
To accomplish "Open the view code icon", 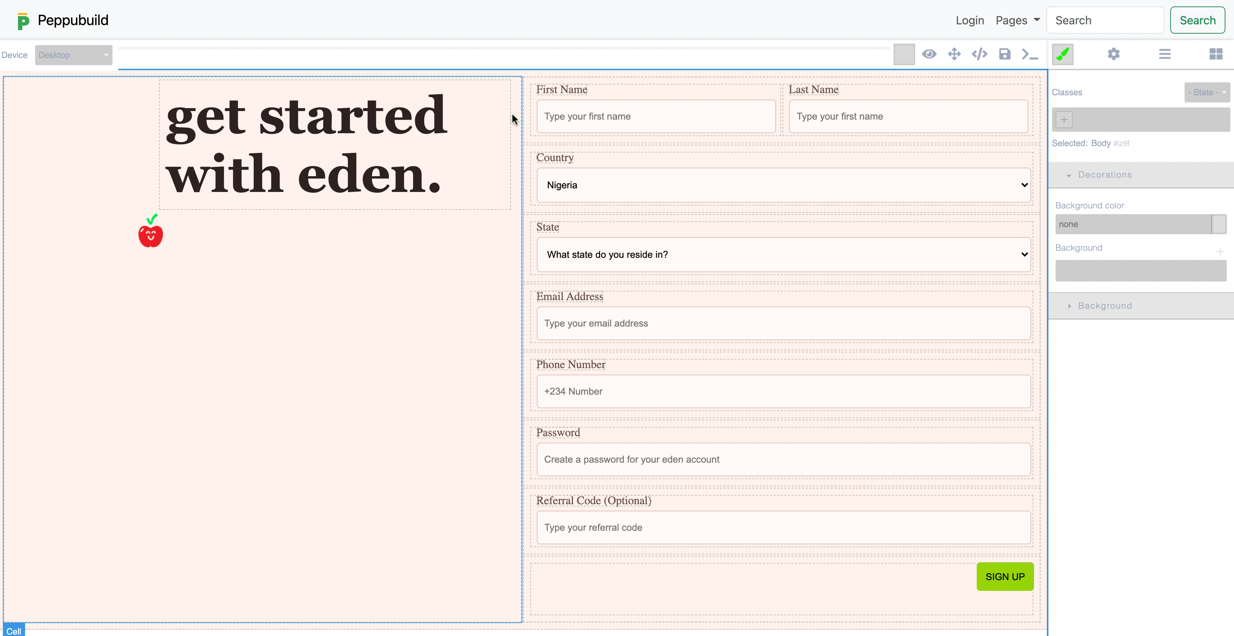I will [980, 54].
